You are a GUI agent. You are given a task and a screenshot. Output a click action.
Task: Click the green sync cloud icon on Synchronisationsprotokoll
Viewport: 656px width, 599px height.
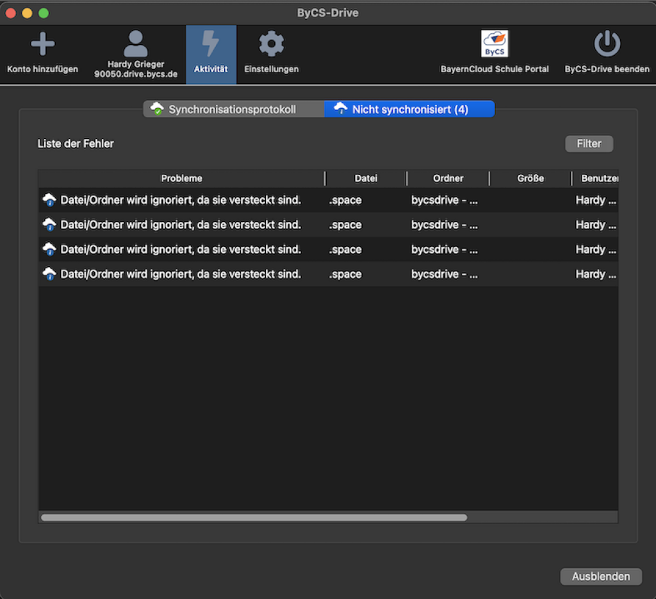pyautogui.click(x=156, y=109)
